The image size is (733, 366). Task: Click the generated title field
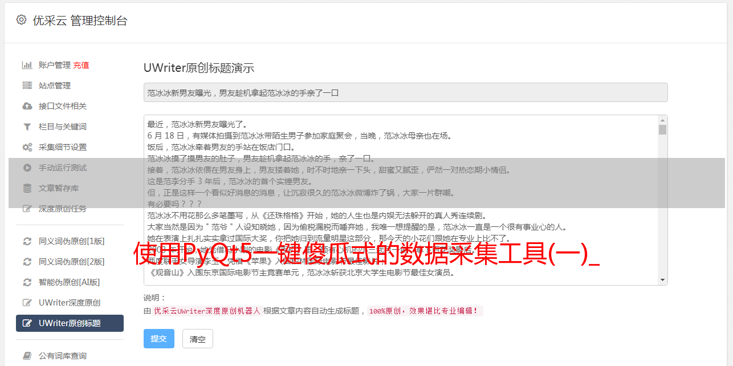coord(405,92)
